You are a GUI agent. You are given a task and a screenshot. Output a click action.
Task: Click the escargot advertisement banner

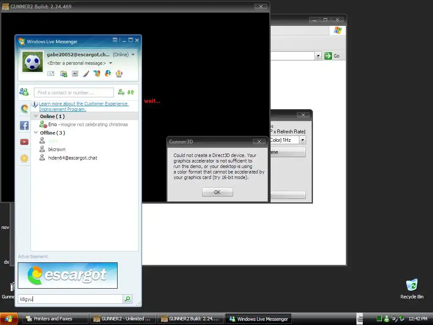(68, 275)
